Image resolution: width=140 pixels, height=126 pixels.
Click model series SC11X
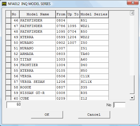[x=86, y=82]
